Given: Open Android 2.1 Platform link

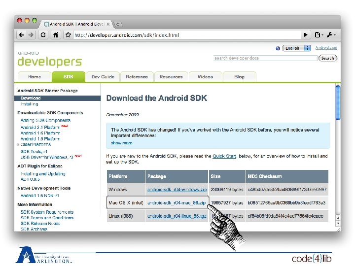Looking at the screenshot, I should [40, 128].
